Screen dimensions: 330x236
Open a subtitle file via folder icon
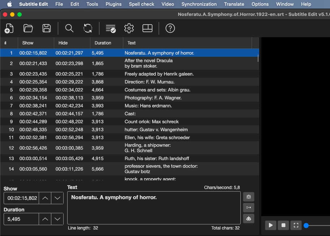(x=28, y=28)
